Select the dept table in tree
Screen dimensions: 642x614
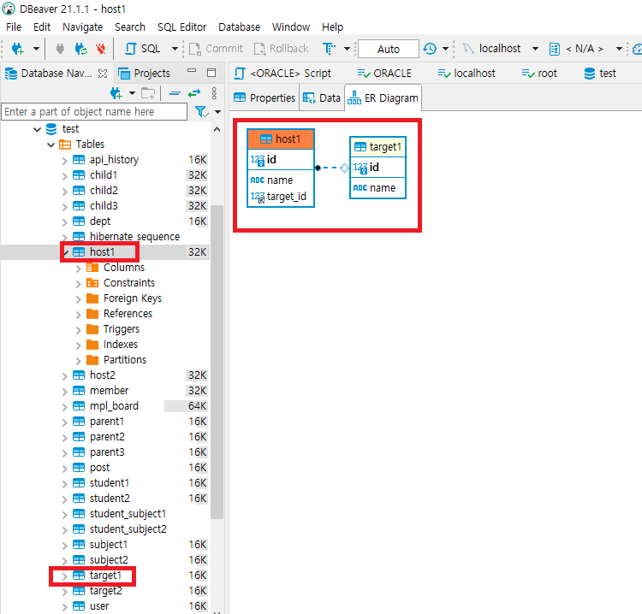tap(100, 221)
